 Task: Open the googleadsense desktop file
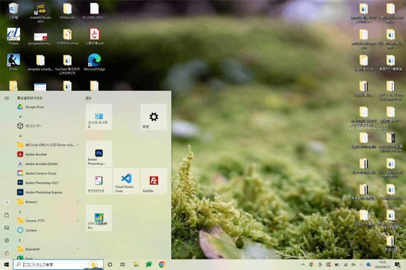pyautogui.click(x=41, y=38)
